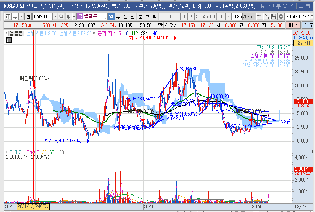Image resolution: width=315 pixels, height=212 pixels.
Task: Click the 2023 year axis label
Action: pyautogui.click(x=148, y=206)
